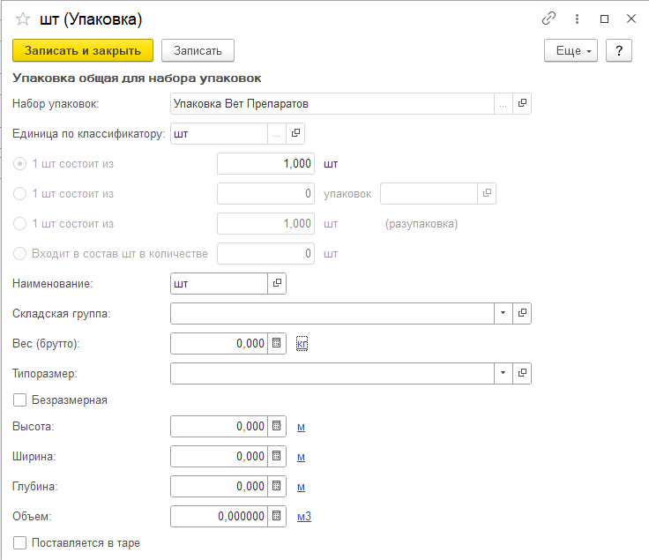
Task: Open the Складская группа item card
Action: click(x=522, y=314)
